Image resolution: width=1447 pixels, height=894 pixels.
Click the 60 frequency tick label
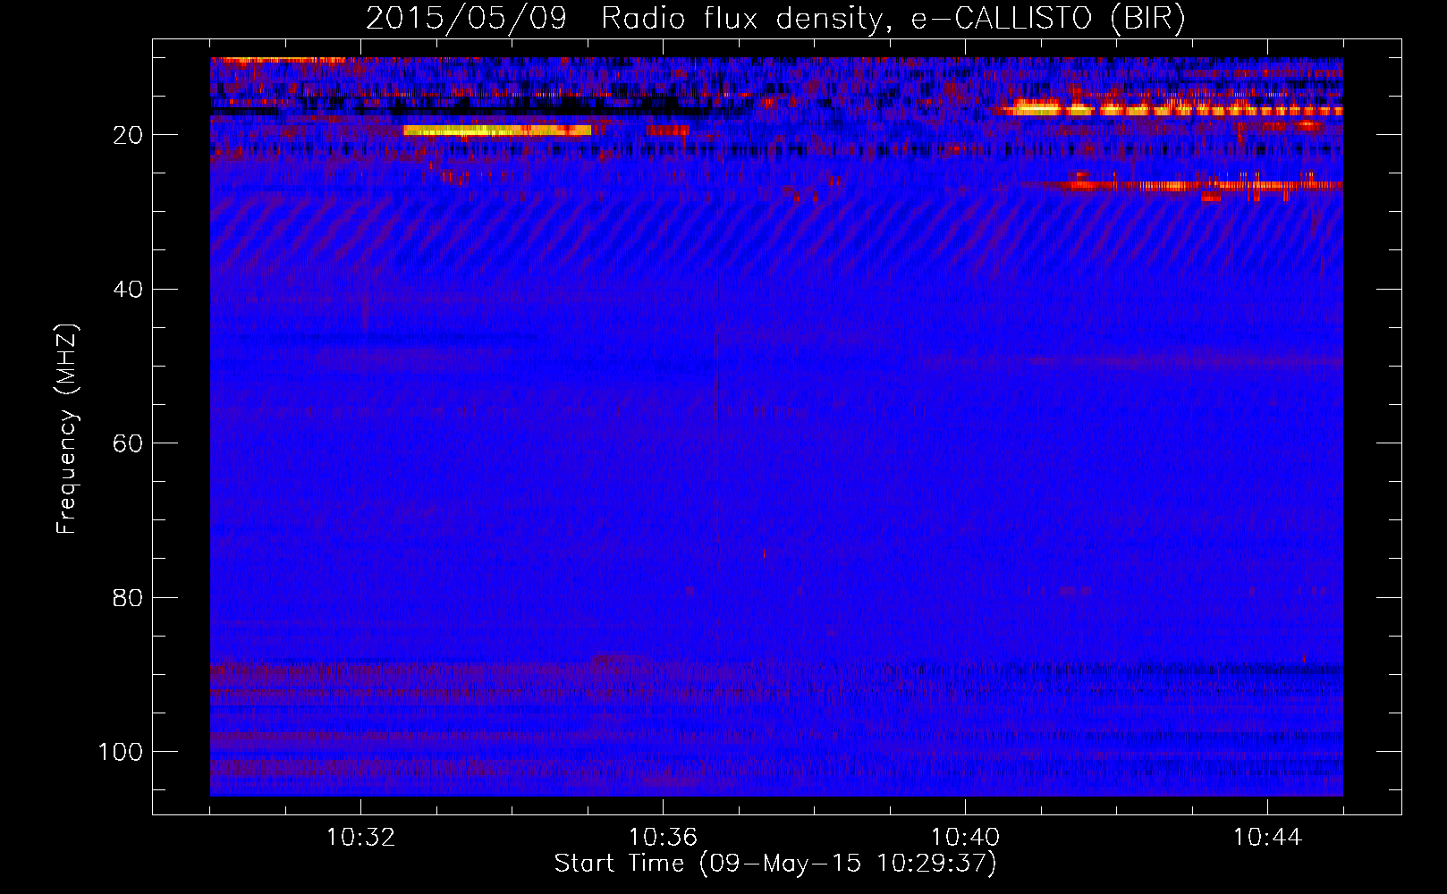coord(128,443)
